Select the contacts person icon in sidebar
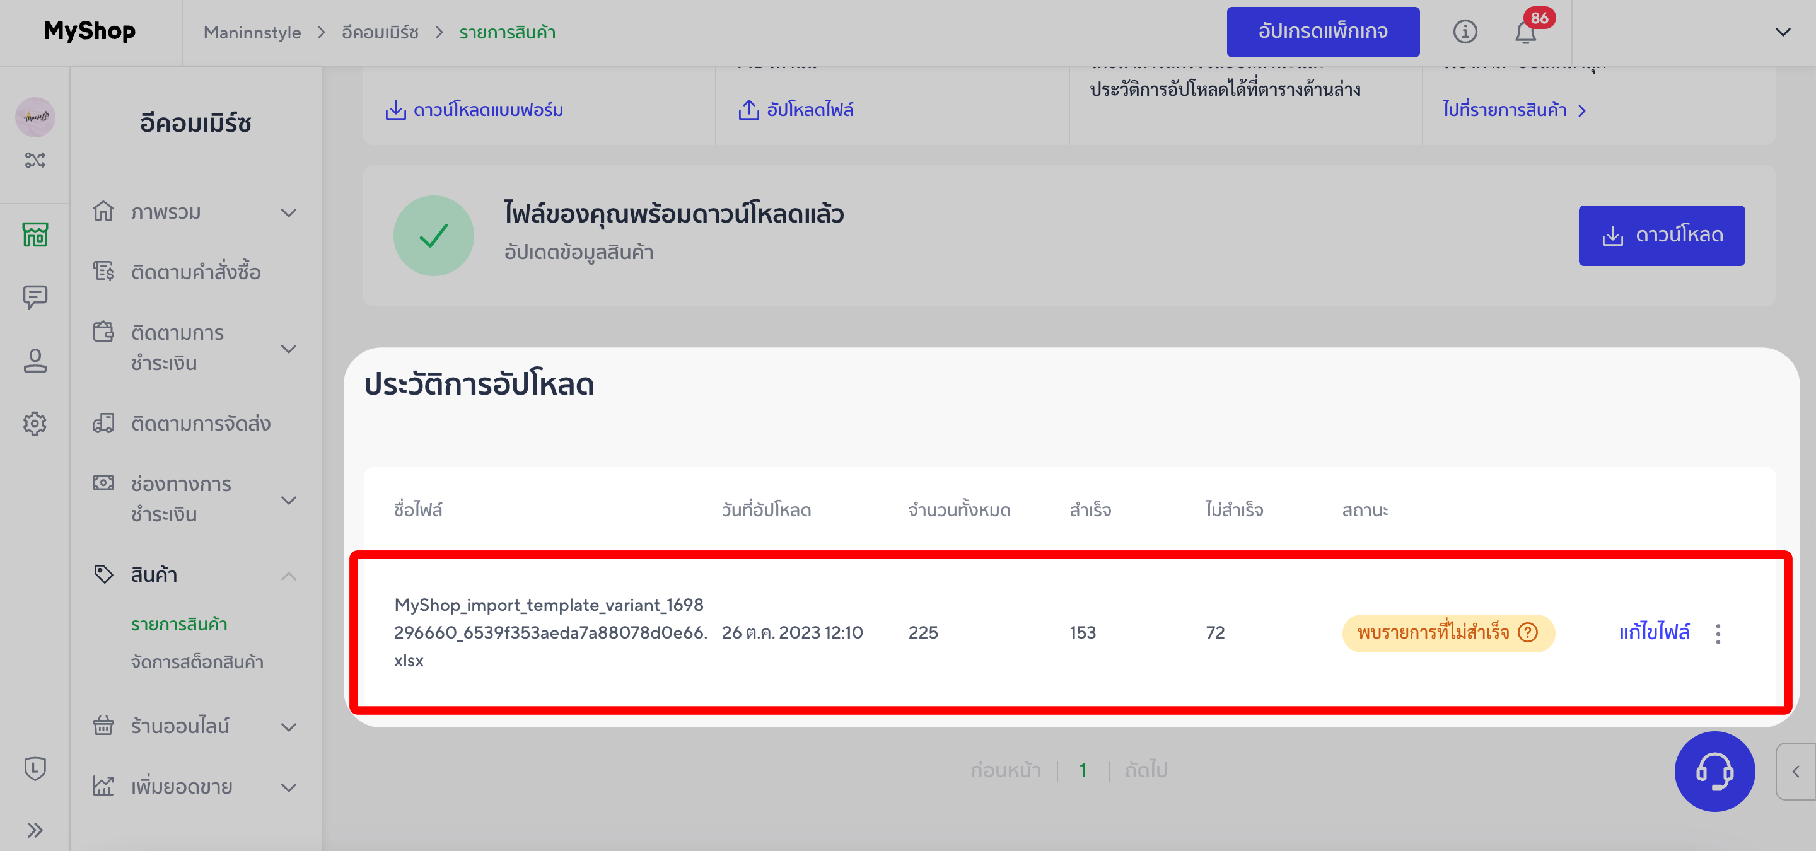 [35, 361]
